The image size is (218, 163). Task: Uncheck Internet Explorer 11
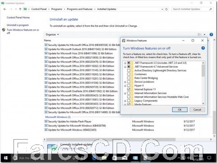click(129, 89)
